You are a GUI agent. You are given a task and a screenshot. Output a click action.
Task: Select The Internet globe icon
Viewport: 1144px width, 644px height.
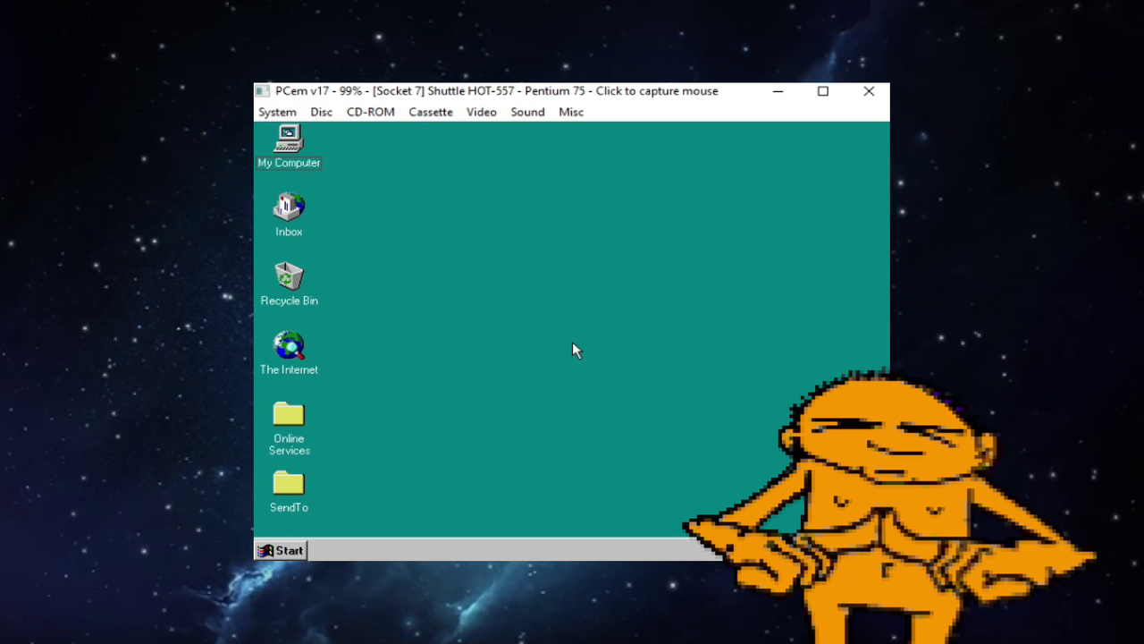pos(289,346)
